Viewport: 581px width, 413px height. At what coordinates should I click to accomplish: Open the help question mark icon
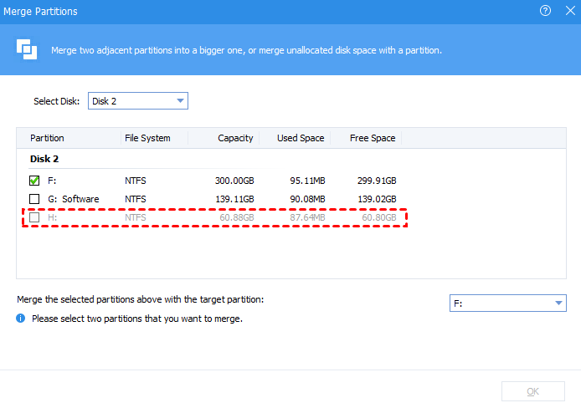point(545,11)
